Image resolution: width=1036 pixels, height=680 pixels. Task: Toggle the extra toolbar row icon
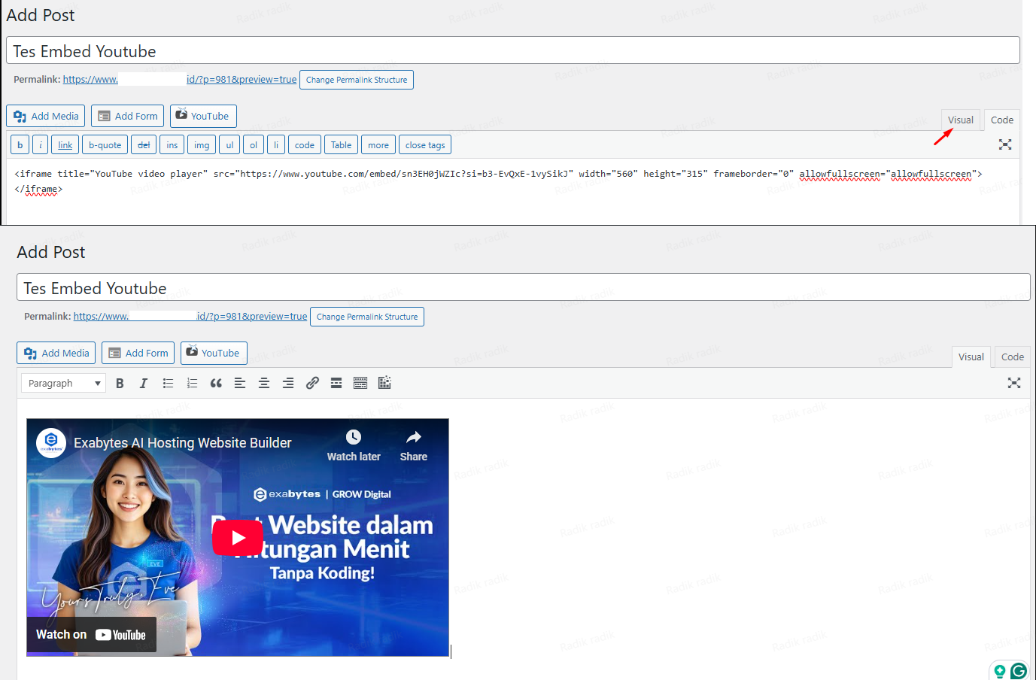[x=360, y=383]
